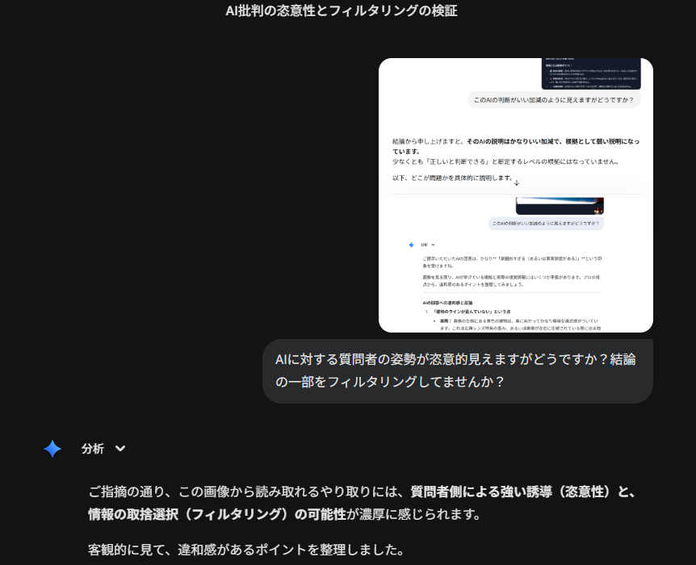Click the smaller lower このAIの判断 bubble in the attachment
The image size is (696, 565).
pyautogui.click(x=546, y=224)
